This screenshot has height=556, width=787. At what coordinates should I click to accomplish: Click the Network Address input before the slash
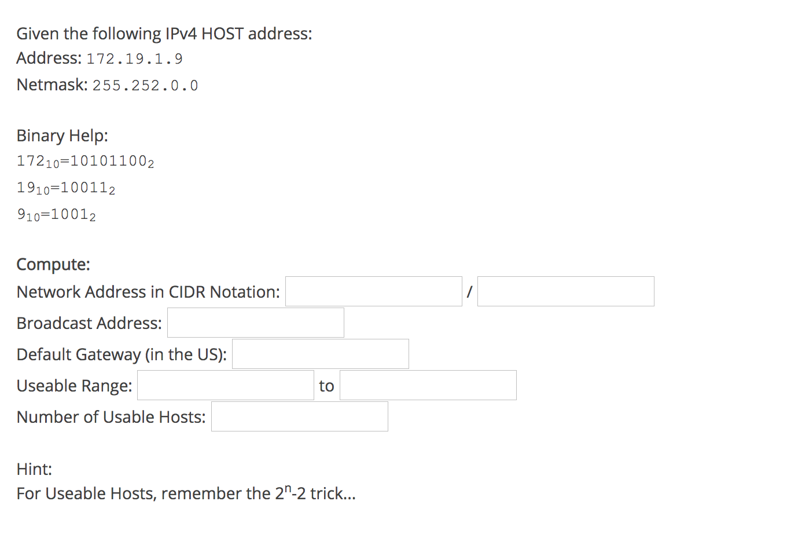[374, 291]
